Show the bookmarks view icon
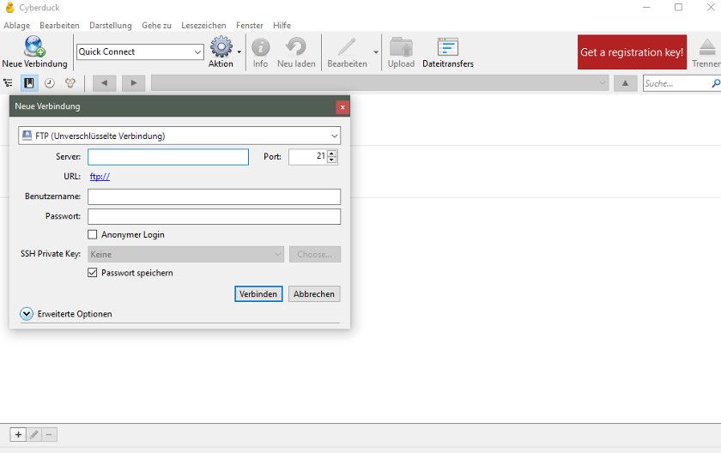This screenshot has height=453, width=721. pyautogui.click(x=29, y=83)
